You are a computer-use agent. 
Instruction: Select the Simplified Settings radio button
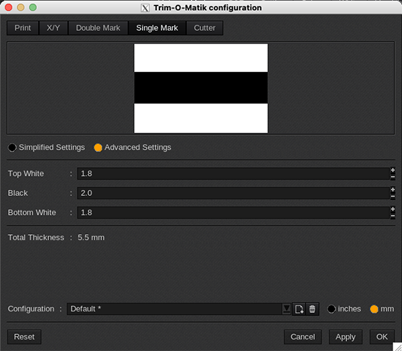coord(12,148)
